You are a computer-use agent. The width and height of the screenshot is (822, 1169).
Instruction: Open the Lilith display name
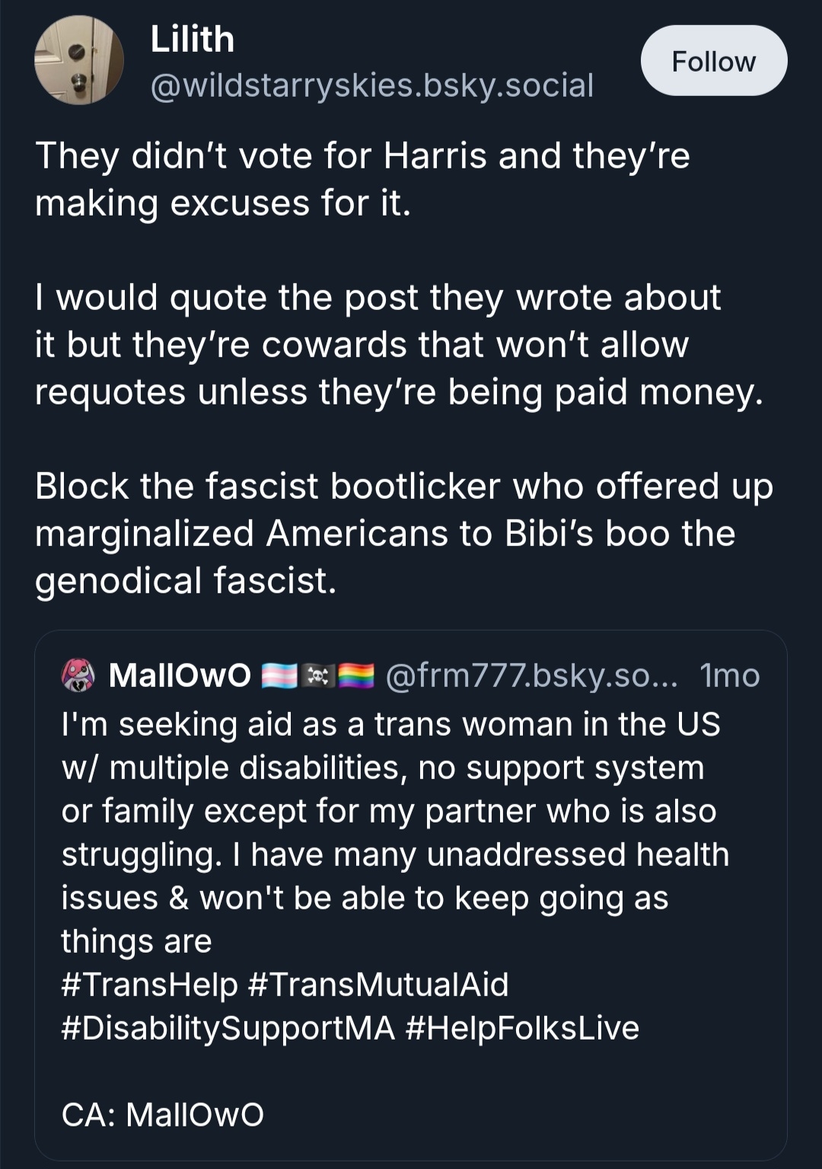click(x=192, y=40)
